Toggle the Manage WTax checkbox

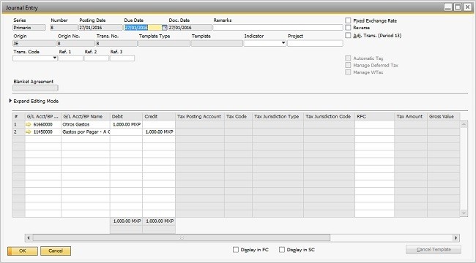pos(348,72)
